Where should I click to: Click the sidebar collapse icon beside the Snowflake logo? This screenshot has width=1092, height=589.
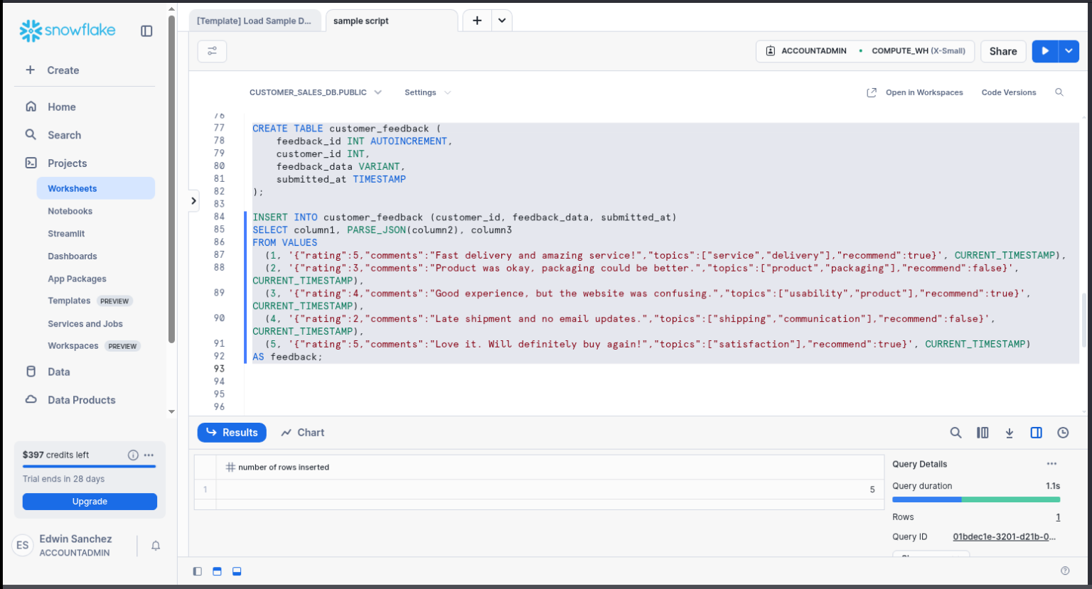click(146, 31)
